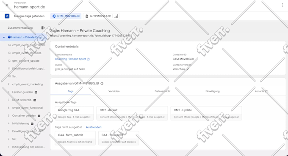Open the CM2 - Update tag card

click(x=206, y=113)
